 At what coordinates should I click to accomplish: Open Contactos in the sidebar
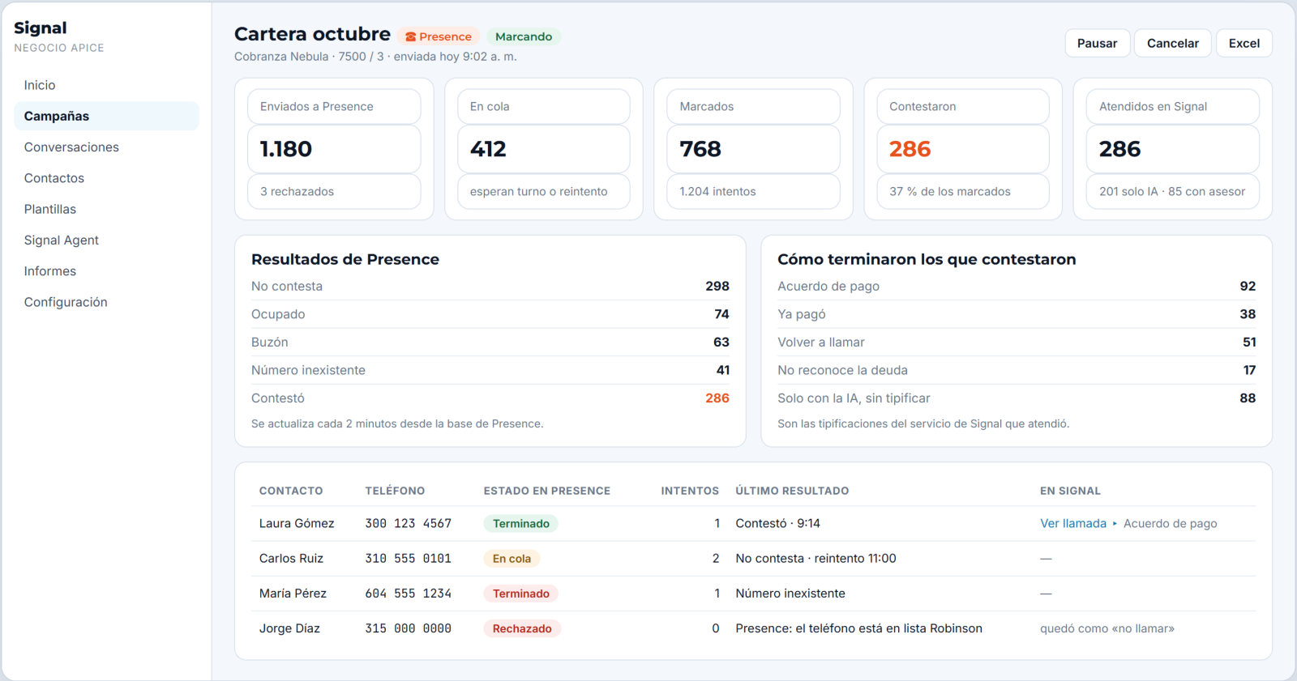[106, 178]
